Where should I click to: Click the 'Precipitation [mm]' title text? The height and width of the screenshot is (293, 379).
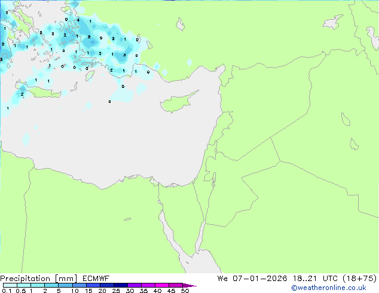pyautogui.click(x=39, y=279)
